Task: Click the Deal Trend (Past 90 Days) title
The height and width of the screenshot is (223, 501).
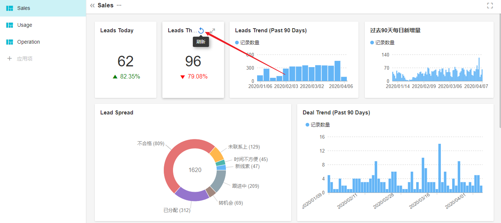Action: (336, 113)
